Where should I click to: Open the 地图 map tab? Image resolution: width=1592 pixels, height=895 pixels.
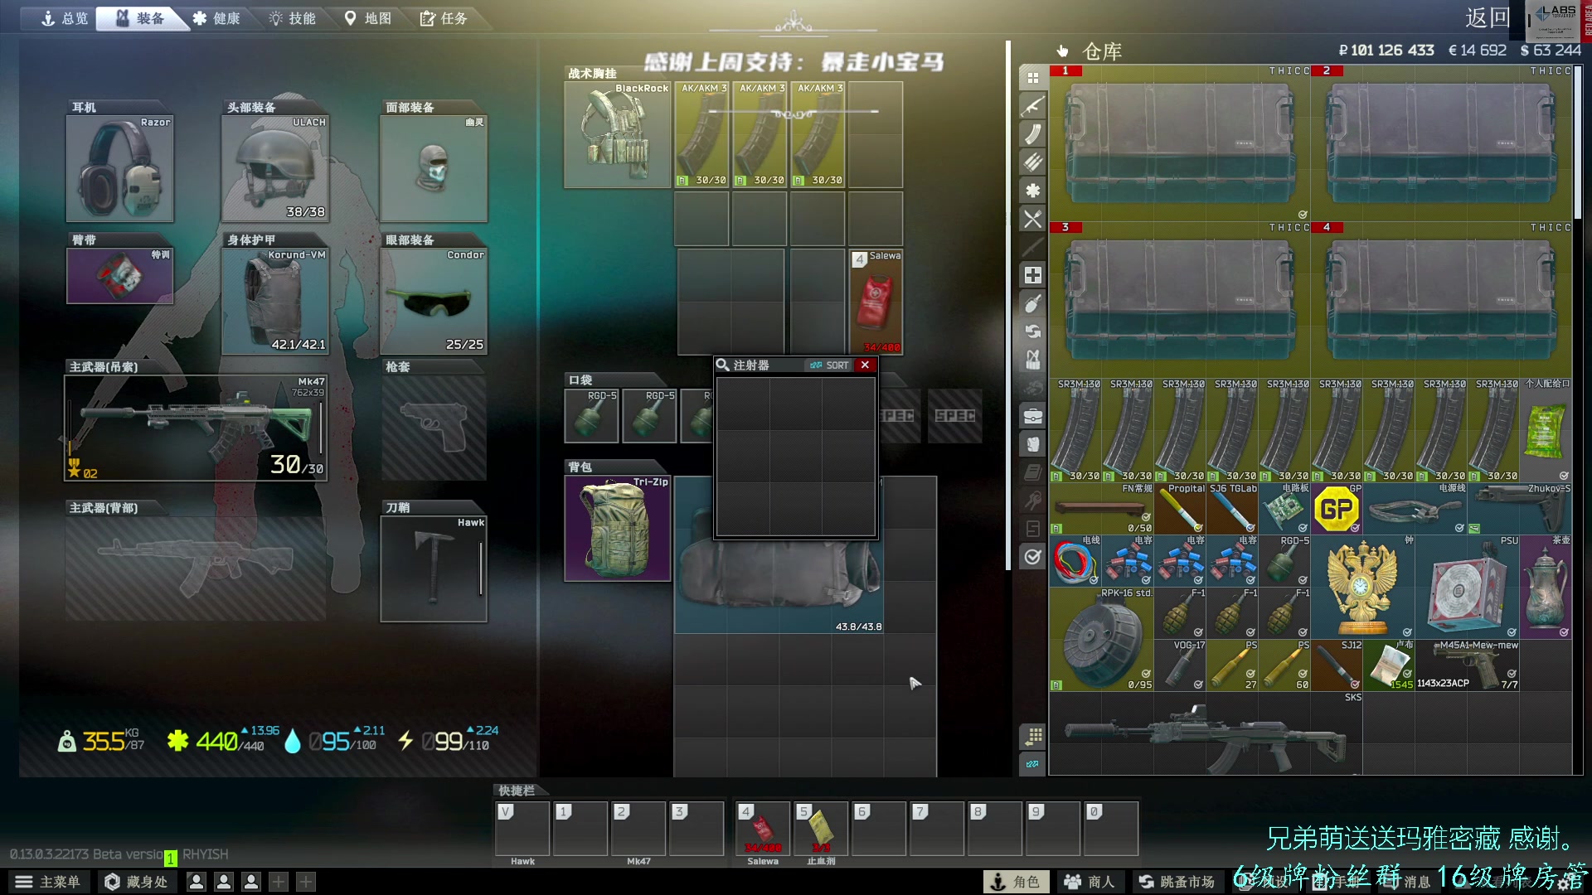[x=368, y=18]
